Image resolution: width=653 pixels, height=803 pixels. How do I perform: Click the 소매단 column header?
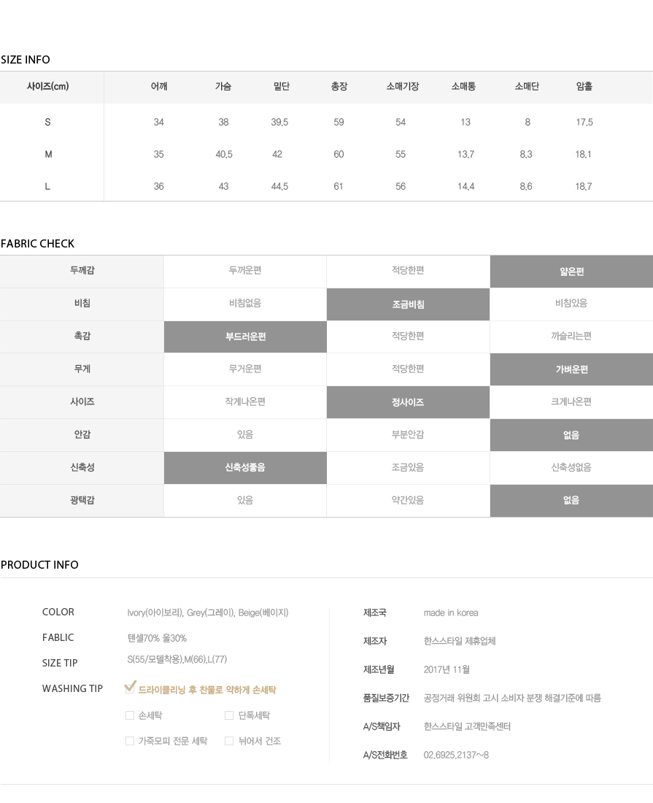coord(527,87)
